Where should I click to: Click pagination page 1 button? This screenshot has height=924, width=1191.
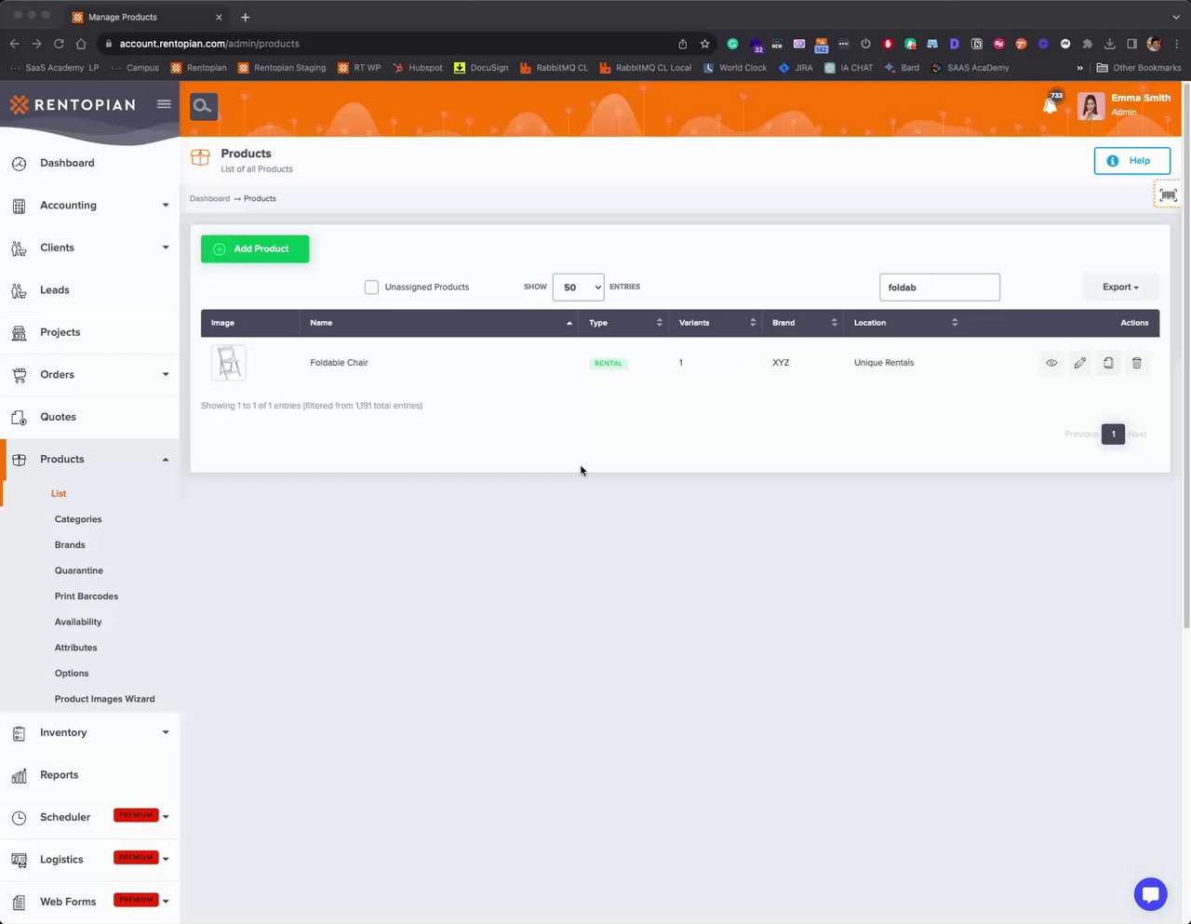click(x=1113, y=434)
